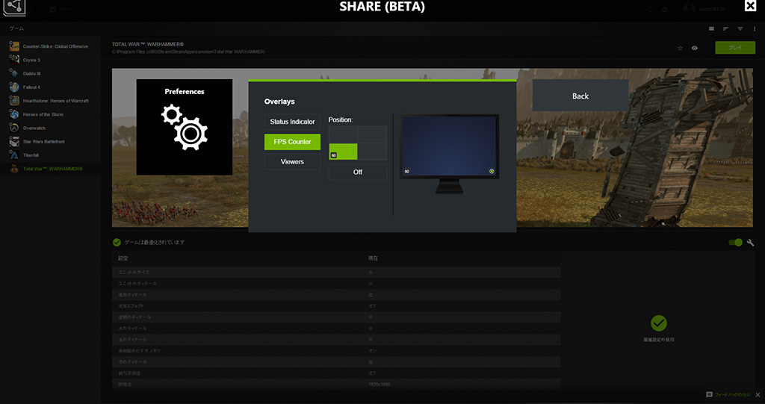Switch to grid view icon
The width and height of the screenshot is (765, 404).
[711, 29]
